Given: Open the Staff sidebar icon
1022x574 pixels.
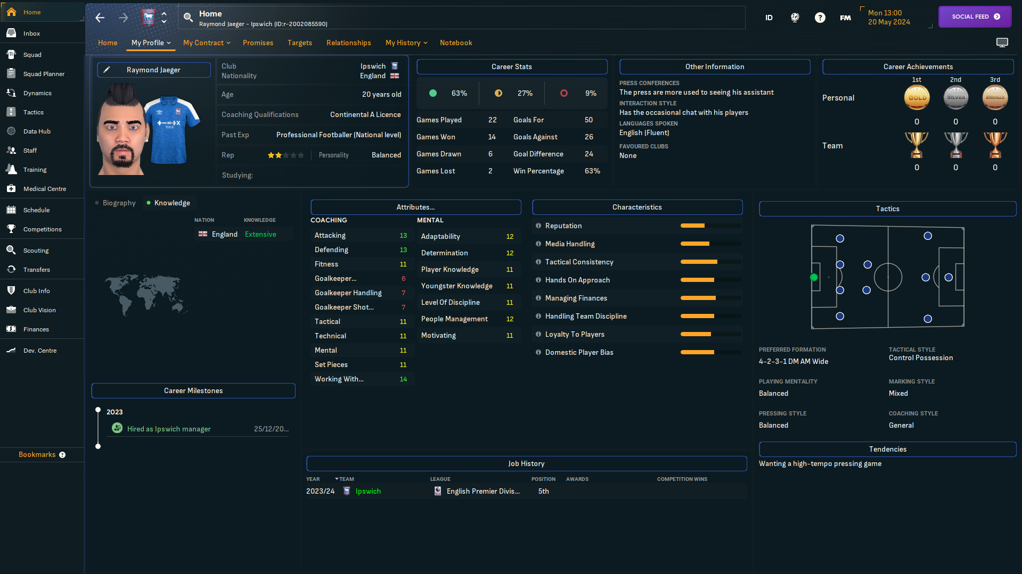Looking at the screenshot, I should [x=11, y=150].
